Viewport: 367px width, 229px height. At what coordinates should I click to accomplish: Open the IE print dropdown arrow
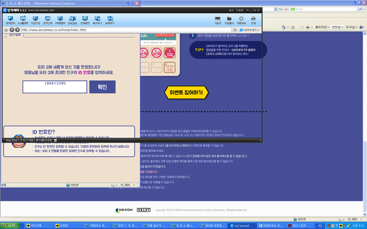[x=312, y=27]
